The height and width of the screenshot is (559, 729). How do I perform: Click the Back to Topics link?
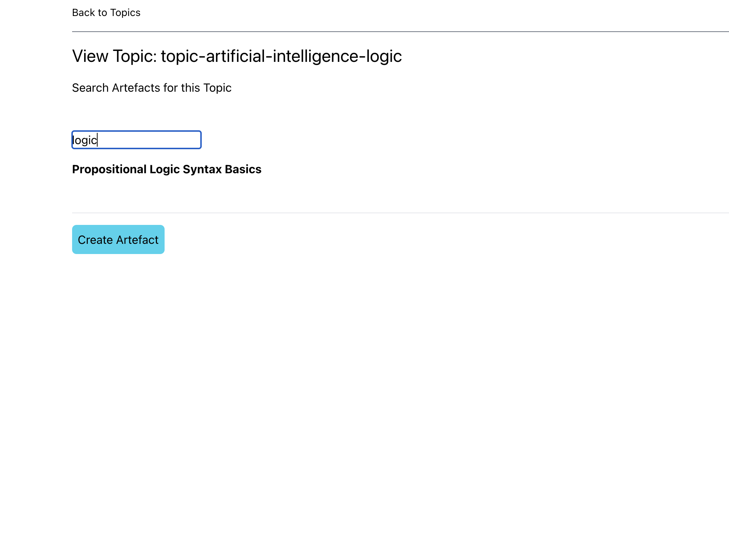[x=106, y=13]
